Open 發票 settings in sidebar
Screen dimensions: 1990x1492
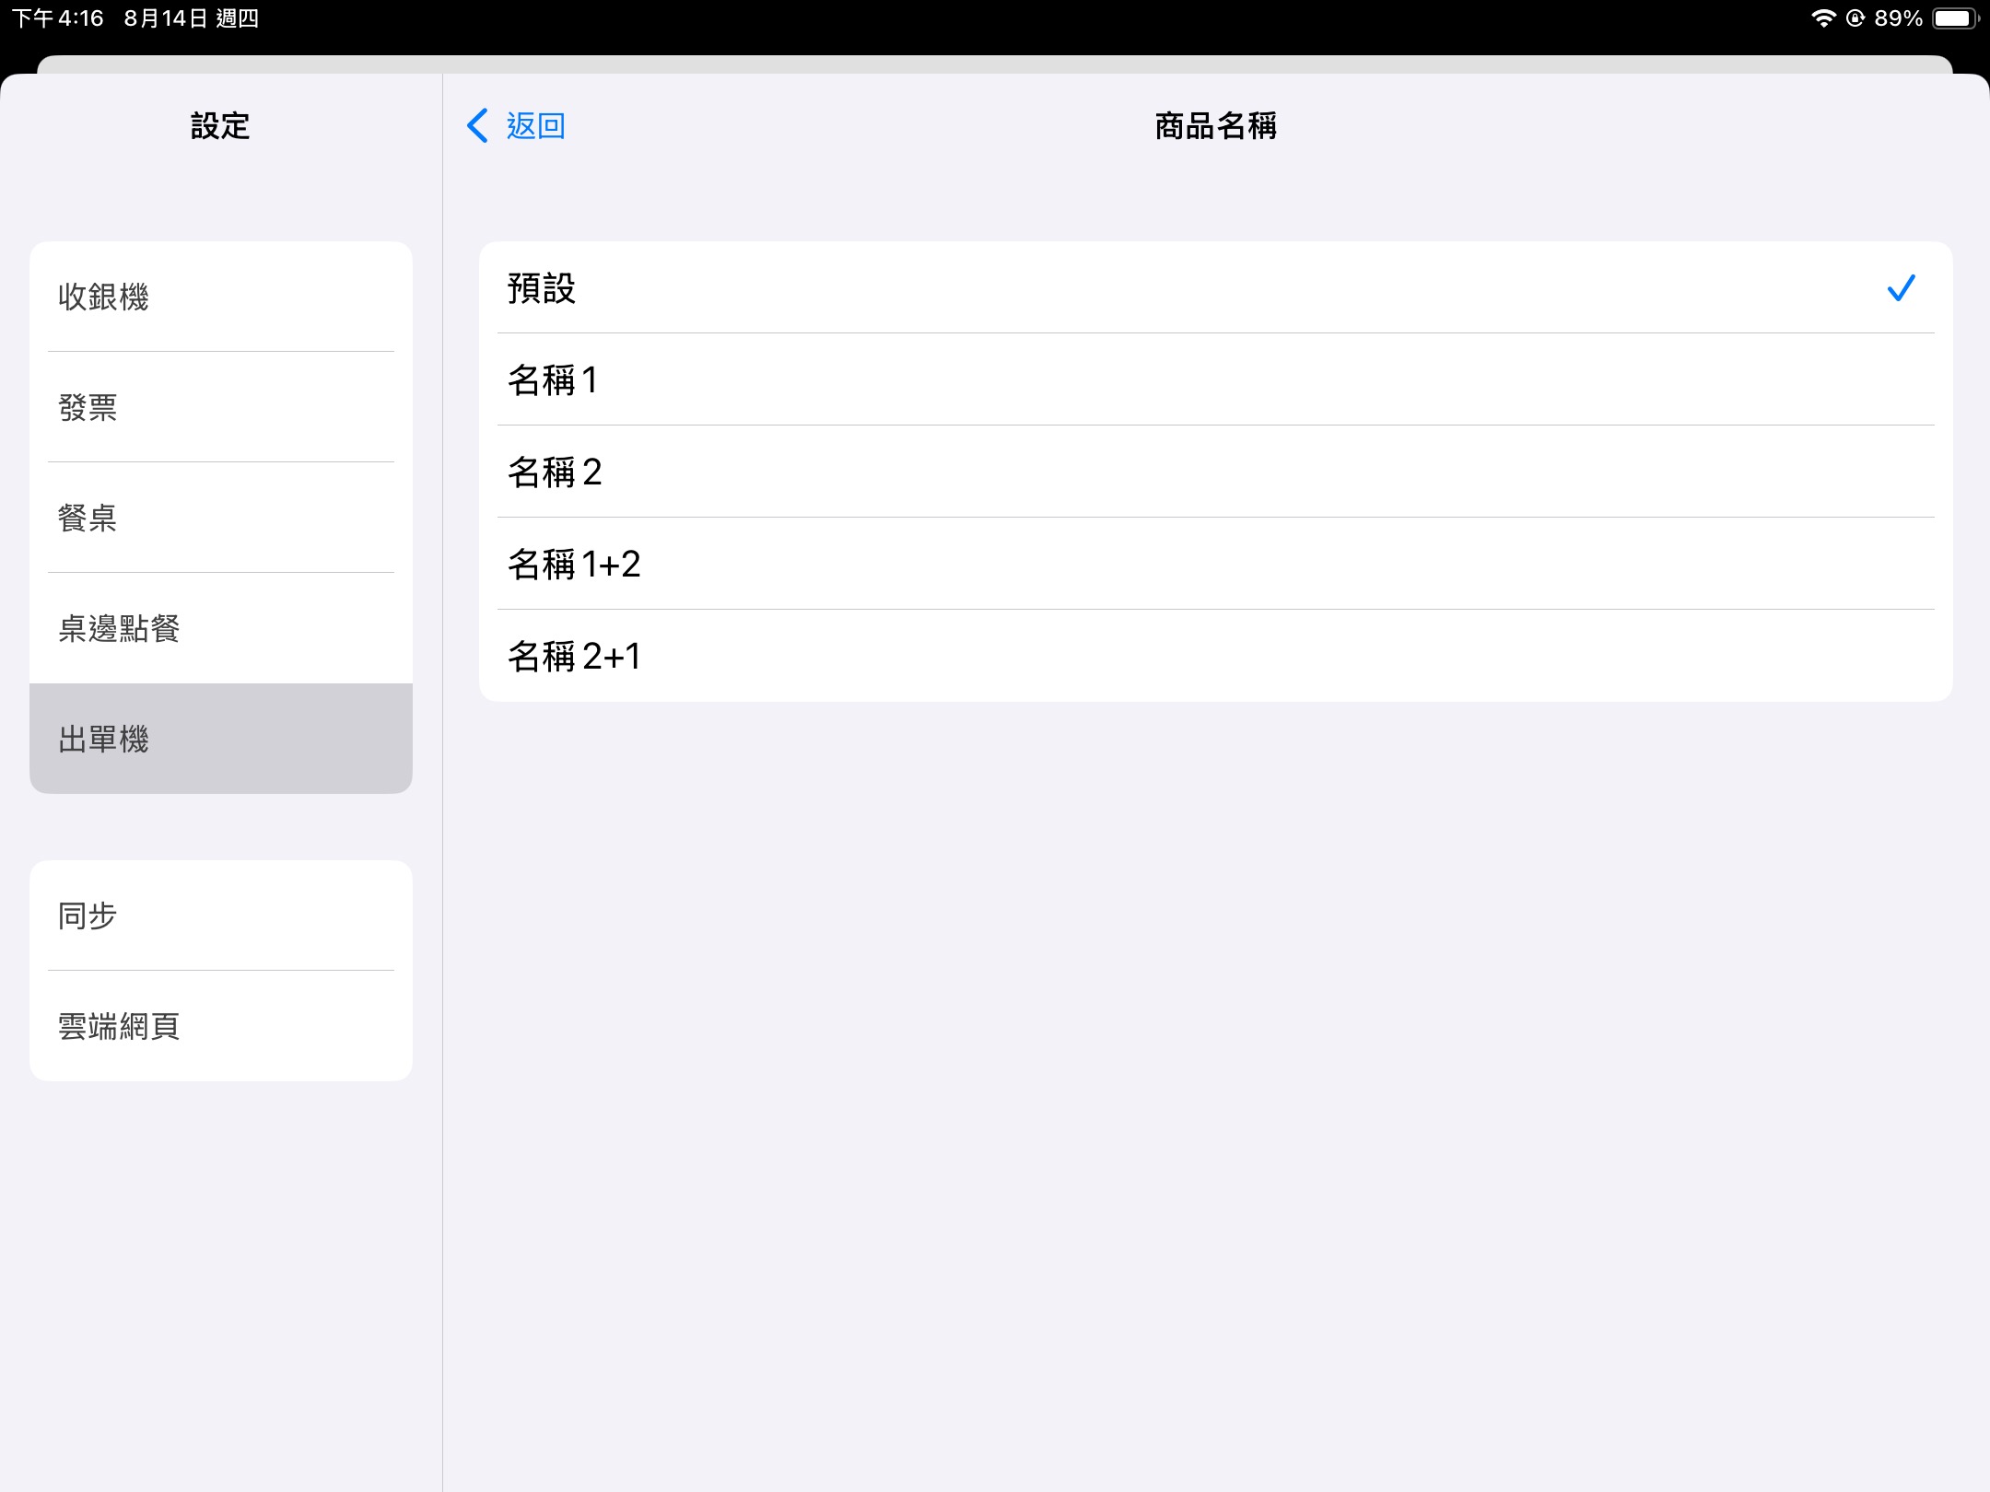pos(220,407)
